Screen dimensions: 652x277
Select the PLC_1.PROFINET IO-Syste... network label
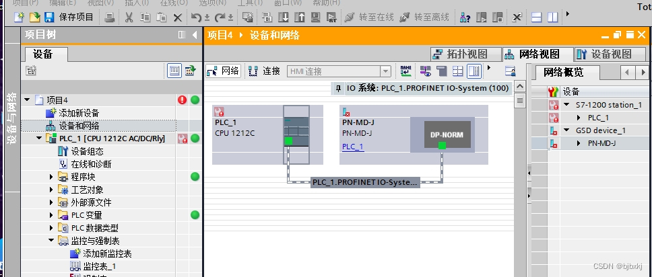coord(365,182)
